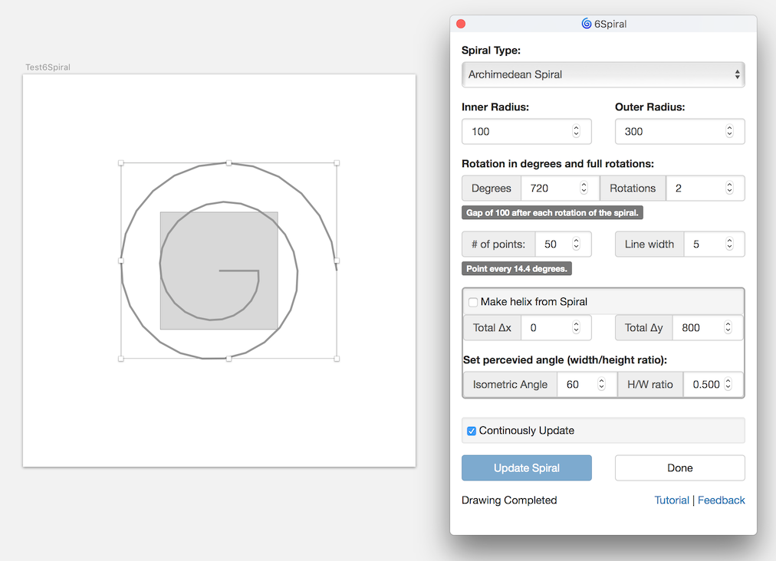
Task: Click the Degrees value field
Action: click(550, 189)
